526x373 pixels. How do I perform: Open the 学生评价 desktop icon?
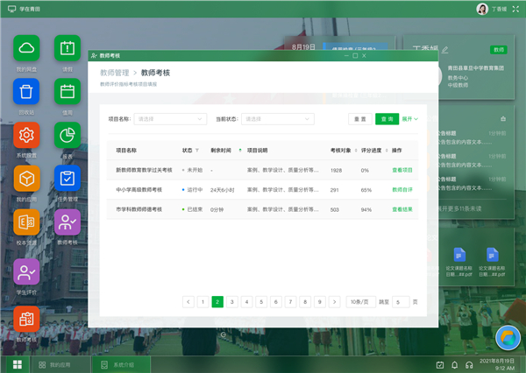pos(26,272)
